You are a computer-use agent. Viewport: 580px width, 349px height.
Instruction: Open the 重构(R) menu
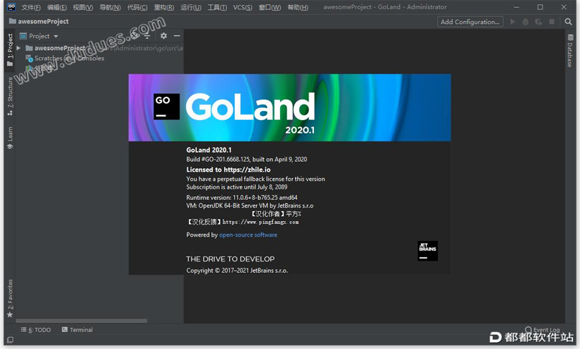click(164, 7)
